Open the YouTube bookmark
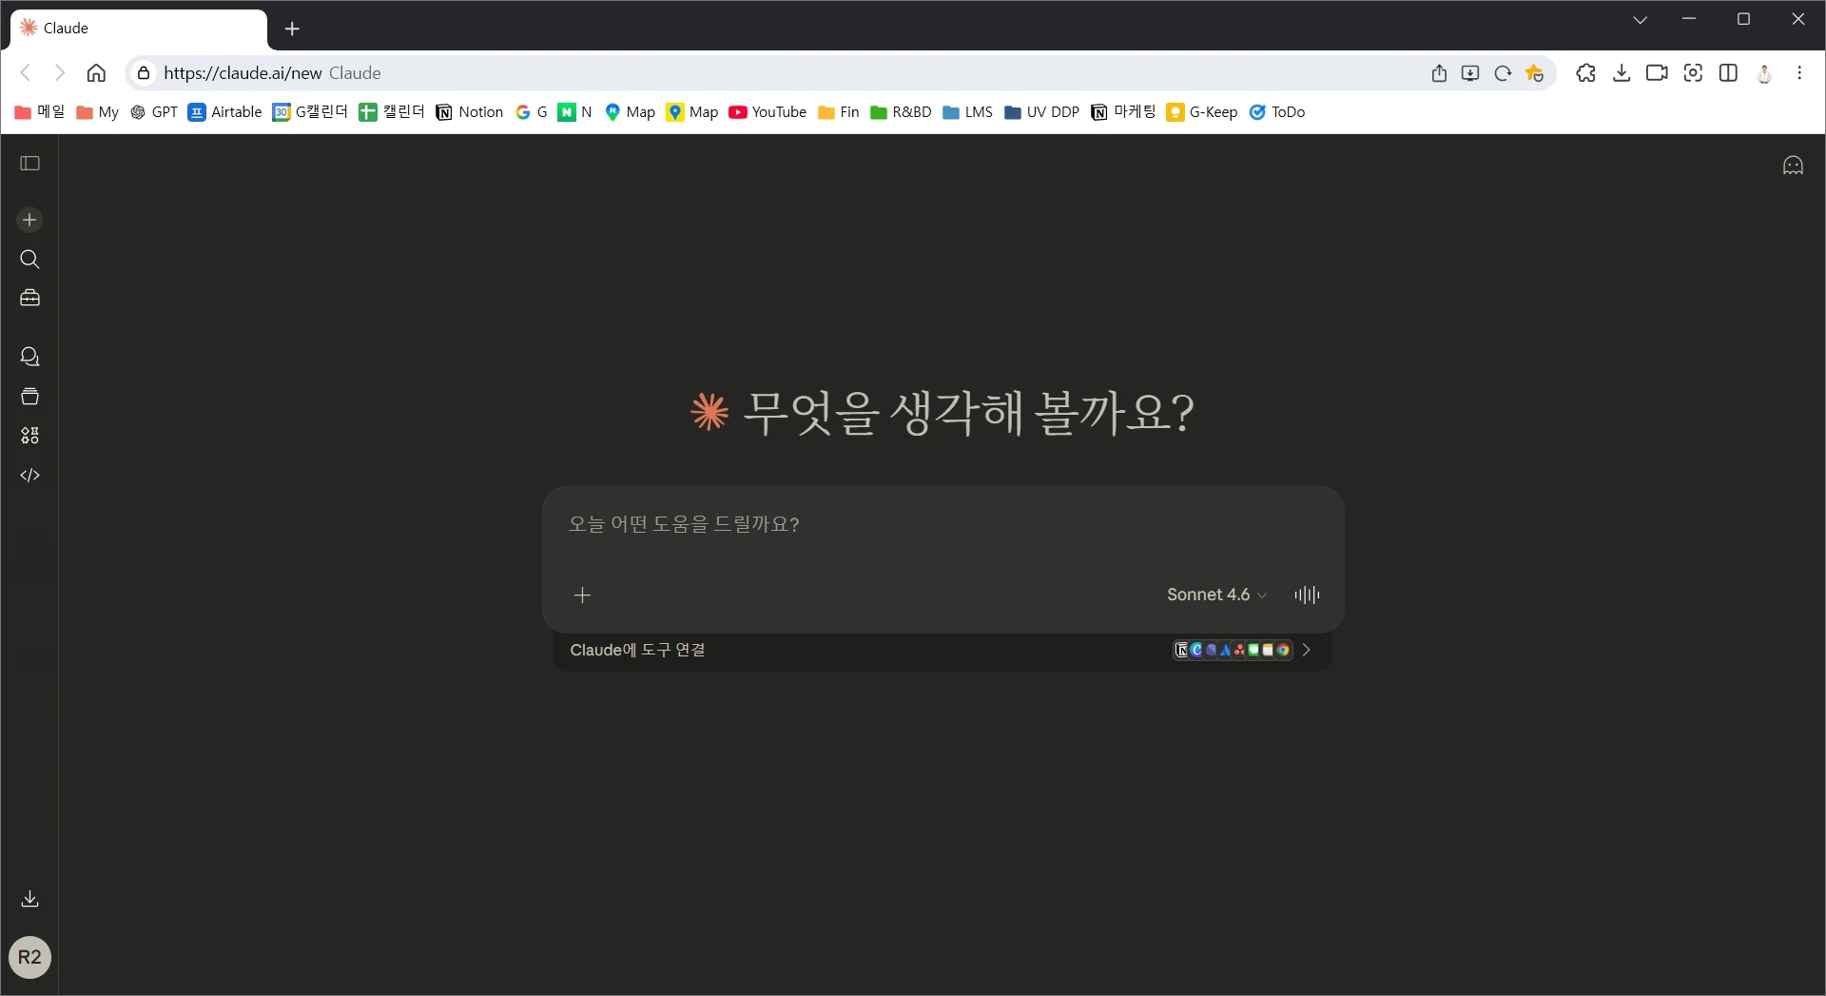Screen dimensions: 1826x996 point(767,112)
